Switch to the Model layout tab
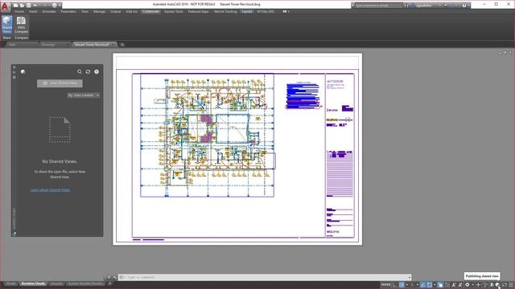 click(x=10, y=283)
